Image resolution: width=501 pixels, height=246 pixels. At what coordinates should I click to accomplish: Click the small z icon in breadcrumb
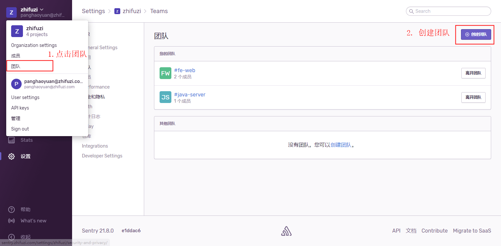pyautogui.click(x=117, y=11)
